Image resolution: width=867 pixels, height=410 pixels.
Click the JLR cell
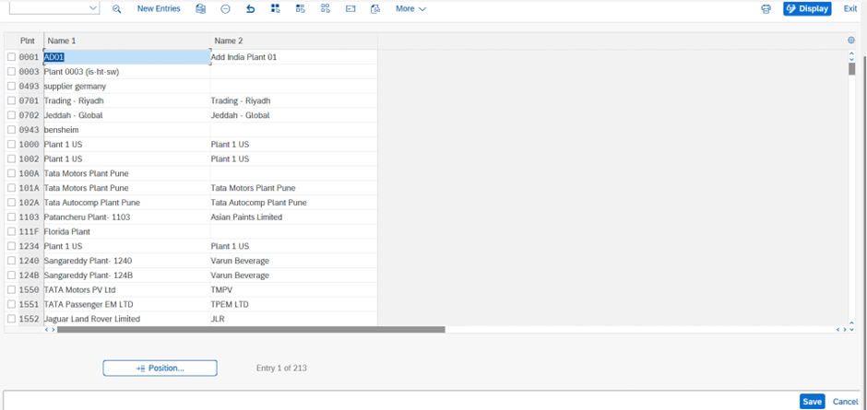(294, 319)
